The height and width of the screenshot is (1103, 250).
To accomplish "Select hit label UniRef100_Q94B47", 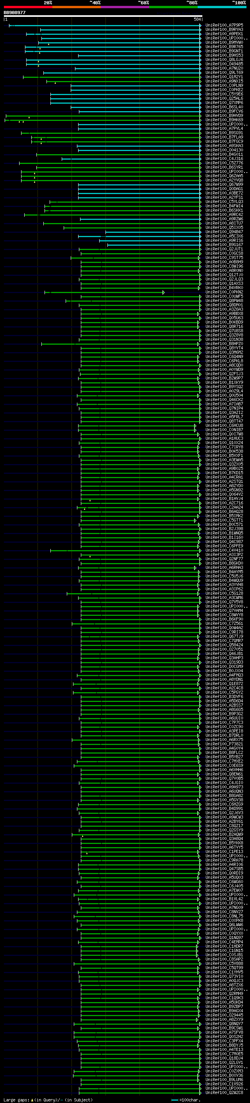I will point(224,232).
